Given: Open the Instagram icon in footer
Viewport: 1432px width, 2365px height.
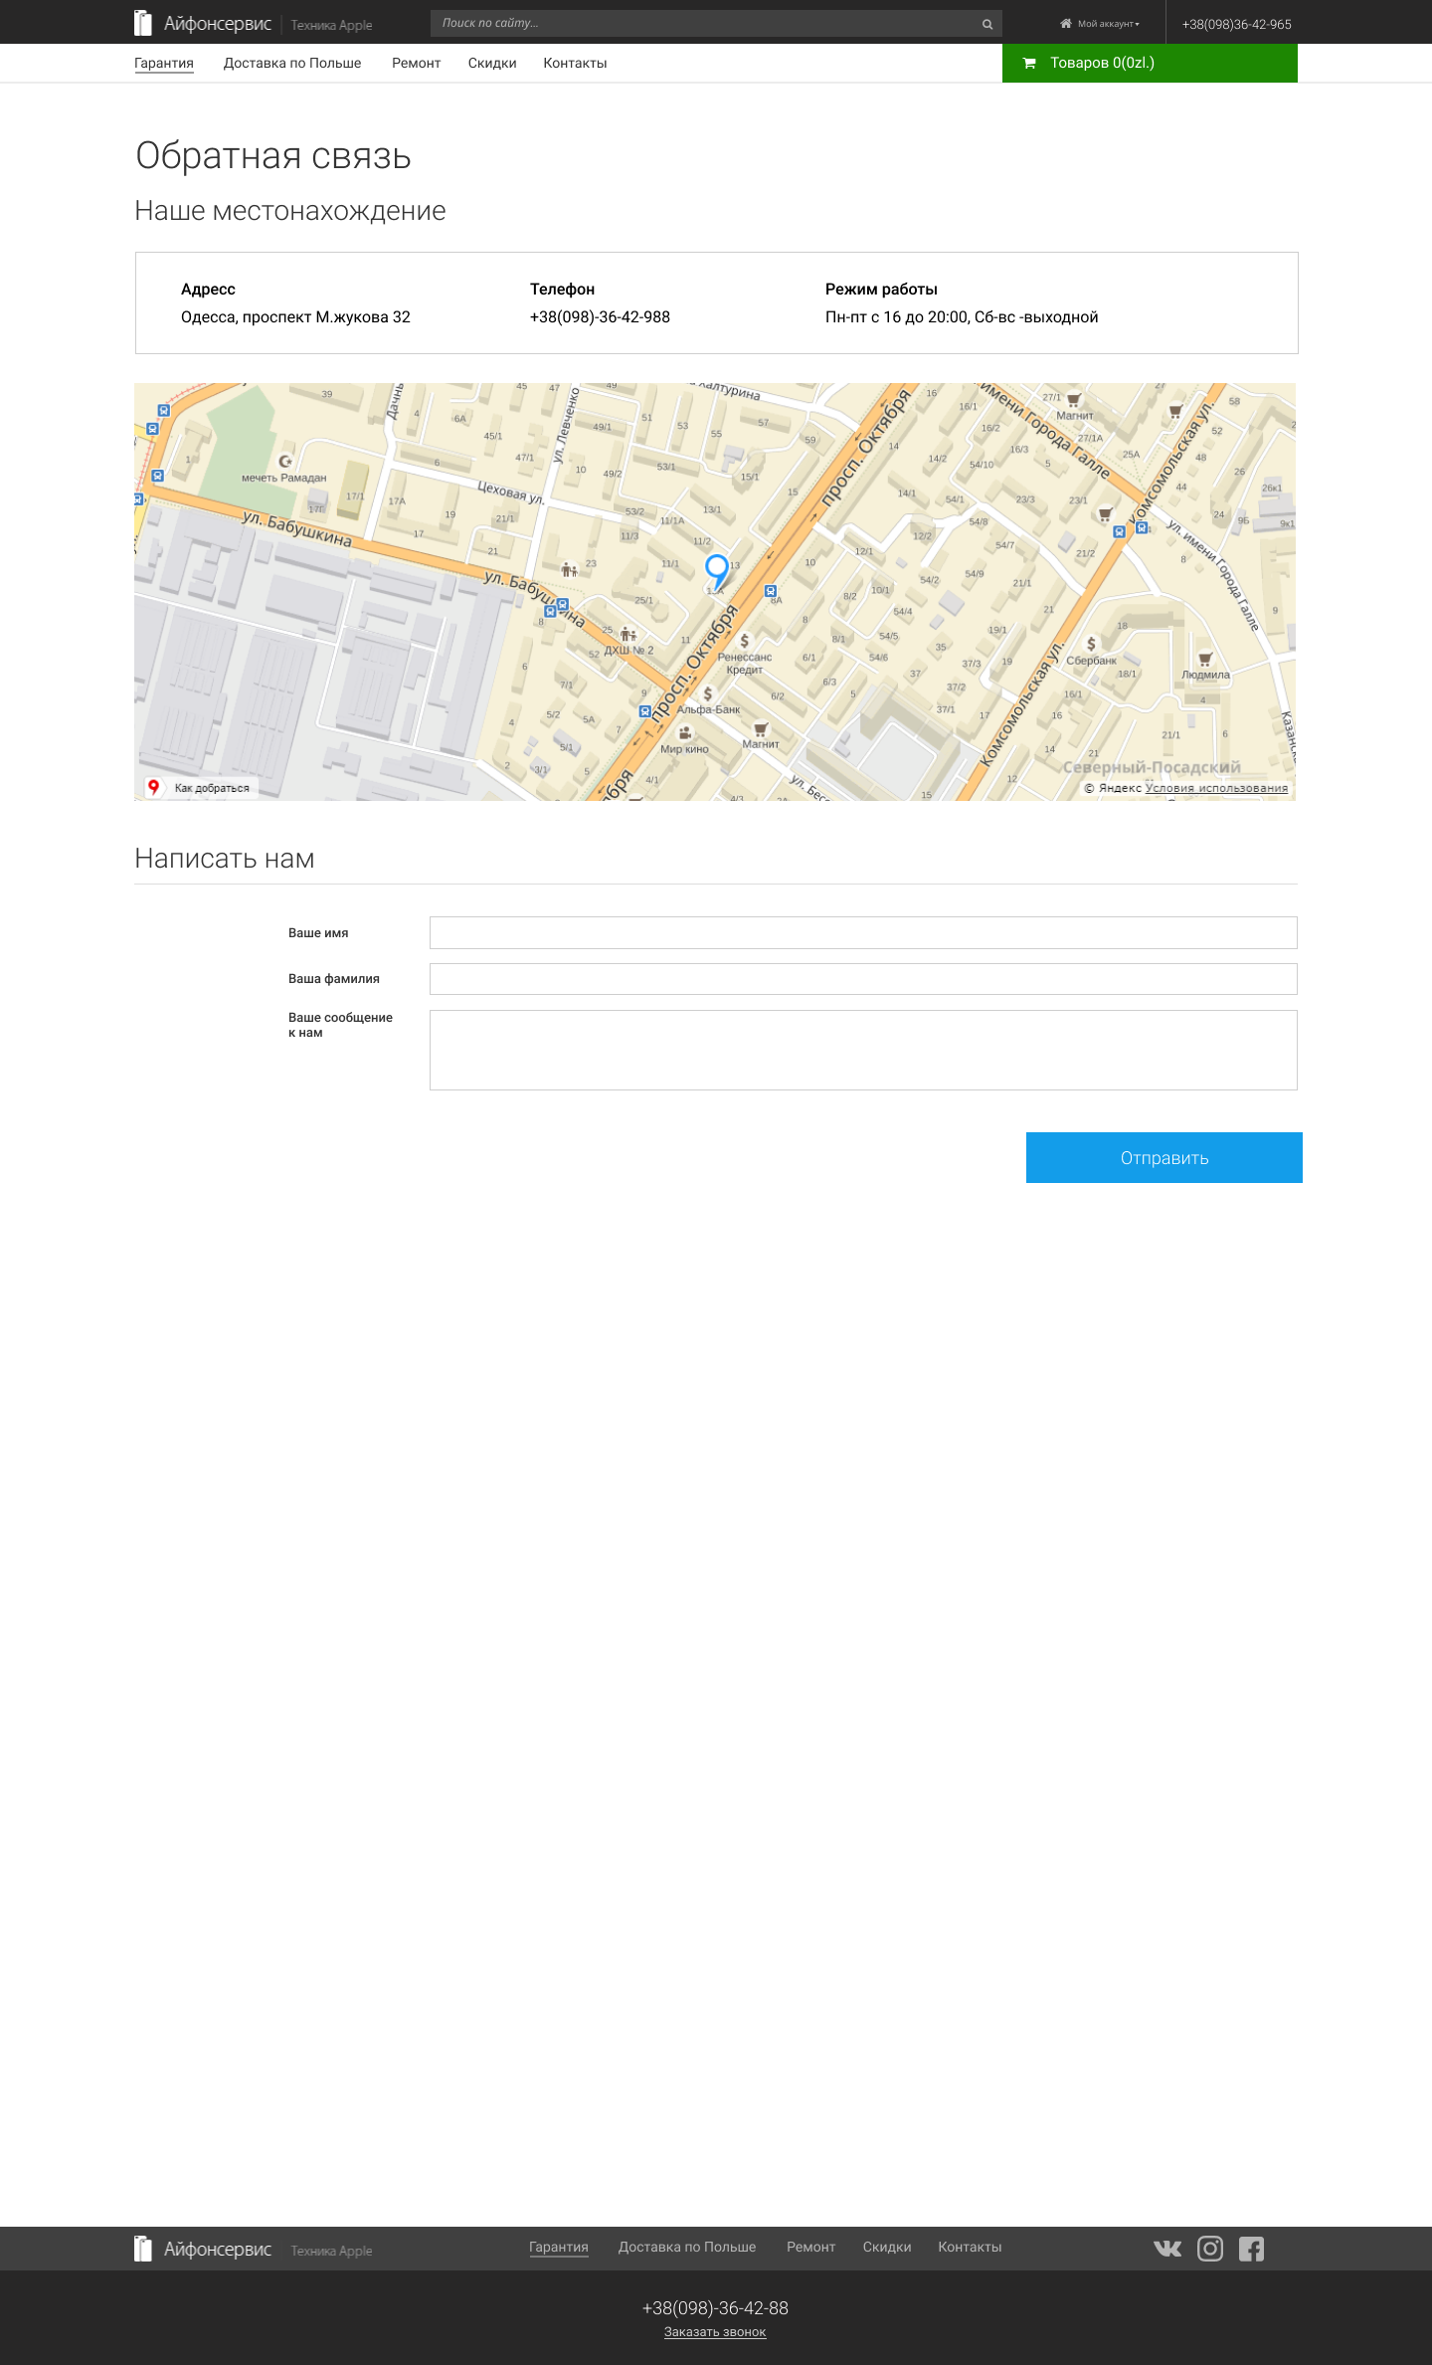Looking at the screenshot, I should 1210,2249.
